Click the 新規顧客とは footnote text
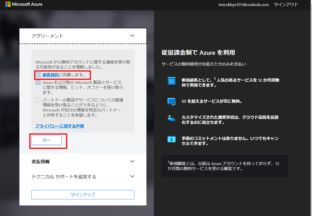Screen dimensions: 312x216 click(x=224, y=166)
